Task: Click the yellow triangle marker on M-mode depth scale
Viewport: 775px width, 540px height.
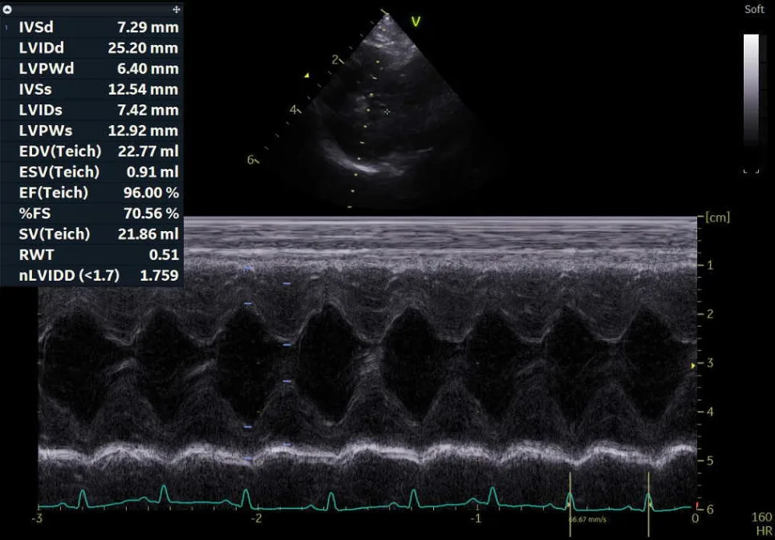Action: [693, 366]
